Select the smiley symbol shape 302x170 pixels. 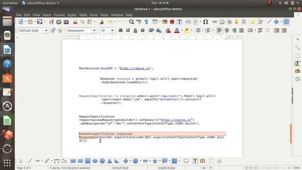pos(135,161)
